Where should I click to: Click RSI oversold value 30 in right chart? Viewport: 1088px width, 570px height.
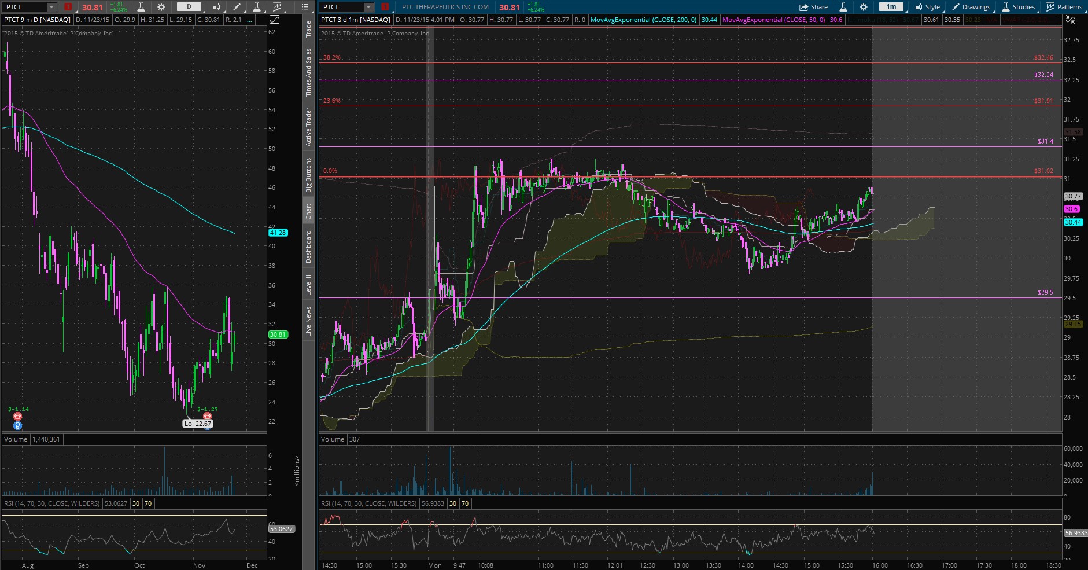tap(453, 503)
